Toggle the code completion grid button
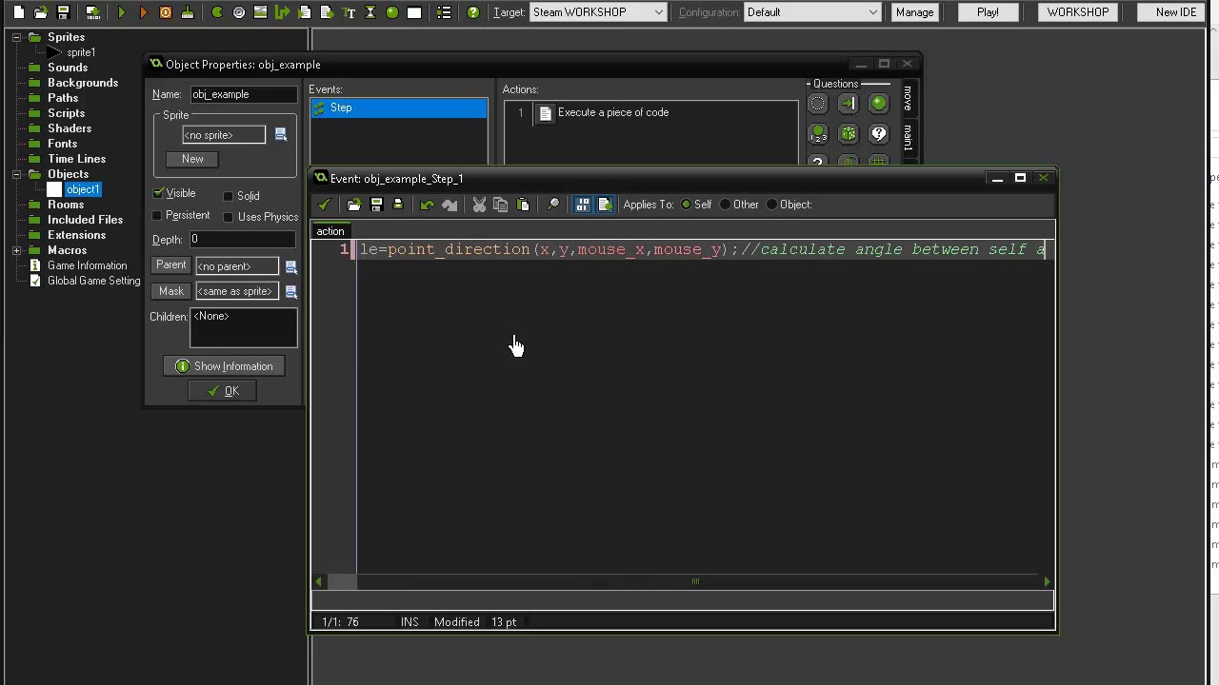 pyautogui.click(x=582, y=205)
